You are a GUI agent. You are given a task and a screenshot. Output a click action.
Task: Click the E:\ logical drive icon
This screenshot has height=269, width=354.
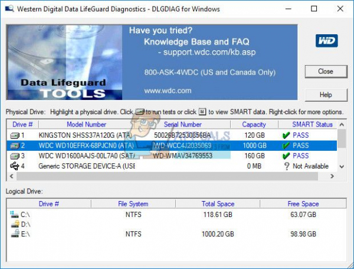tap(15, 234)
